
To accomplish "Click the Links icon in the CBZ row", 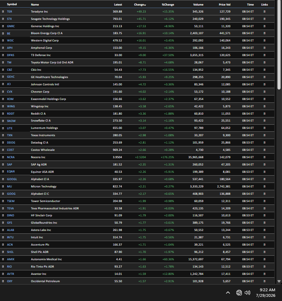I will (264, 70).
